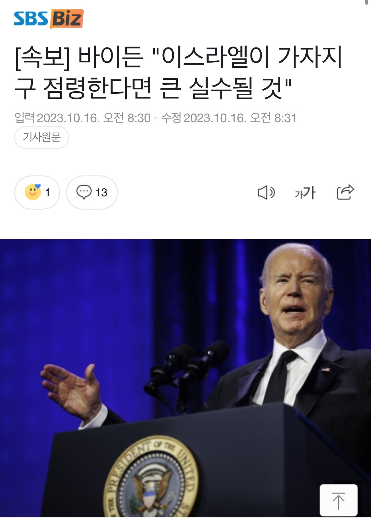Click the smiley face reaction emoji
The image size is (371, 518).
pos(33,192)
